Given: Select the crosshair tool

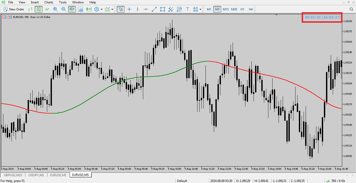Looking at the screenshot, I should (x=129, y=9).
